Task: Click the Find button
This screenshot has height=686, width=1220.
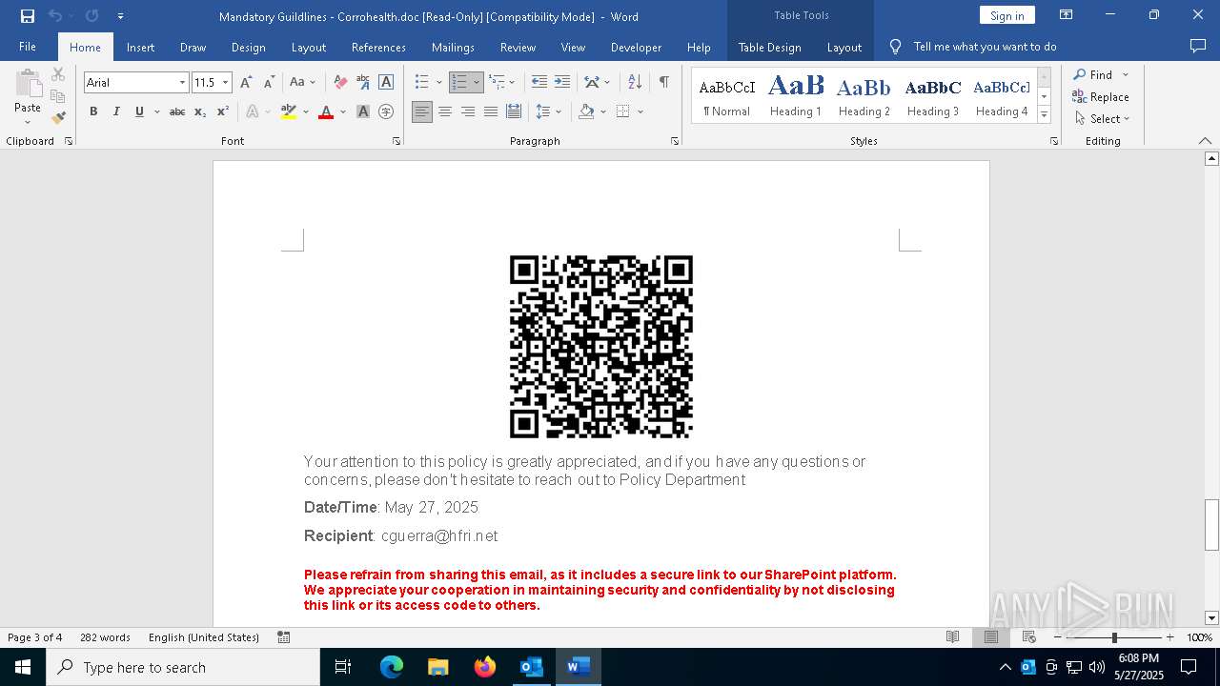Action: [x=1092, y=74]
